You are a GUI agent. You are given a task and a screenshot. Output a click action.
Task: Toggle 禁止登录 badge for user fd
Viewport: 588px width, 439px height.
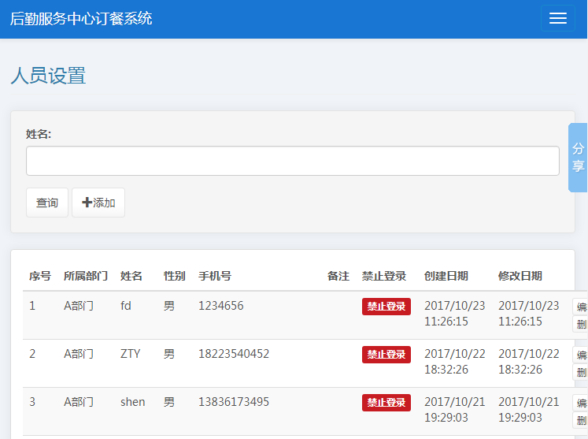tap(386, 307)
